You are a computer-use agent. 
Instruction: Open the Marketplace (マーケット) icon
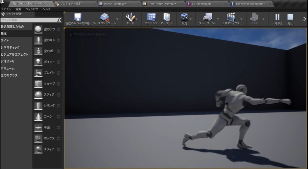pyautogui.click(x=167, y=17)
